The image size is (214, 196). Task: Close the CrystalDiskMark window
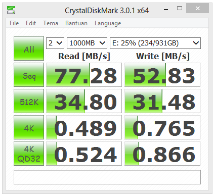(197, 8)
